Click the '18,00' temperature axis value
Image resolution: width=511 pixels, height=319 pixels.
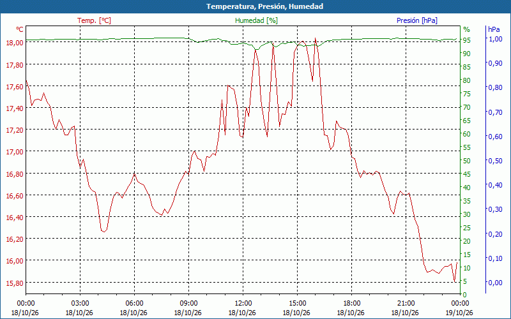pyautogui.click(x=15, y=43)
